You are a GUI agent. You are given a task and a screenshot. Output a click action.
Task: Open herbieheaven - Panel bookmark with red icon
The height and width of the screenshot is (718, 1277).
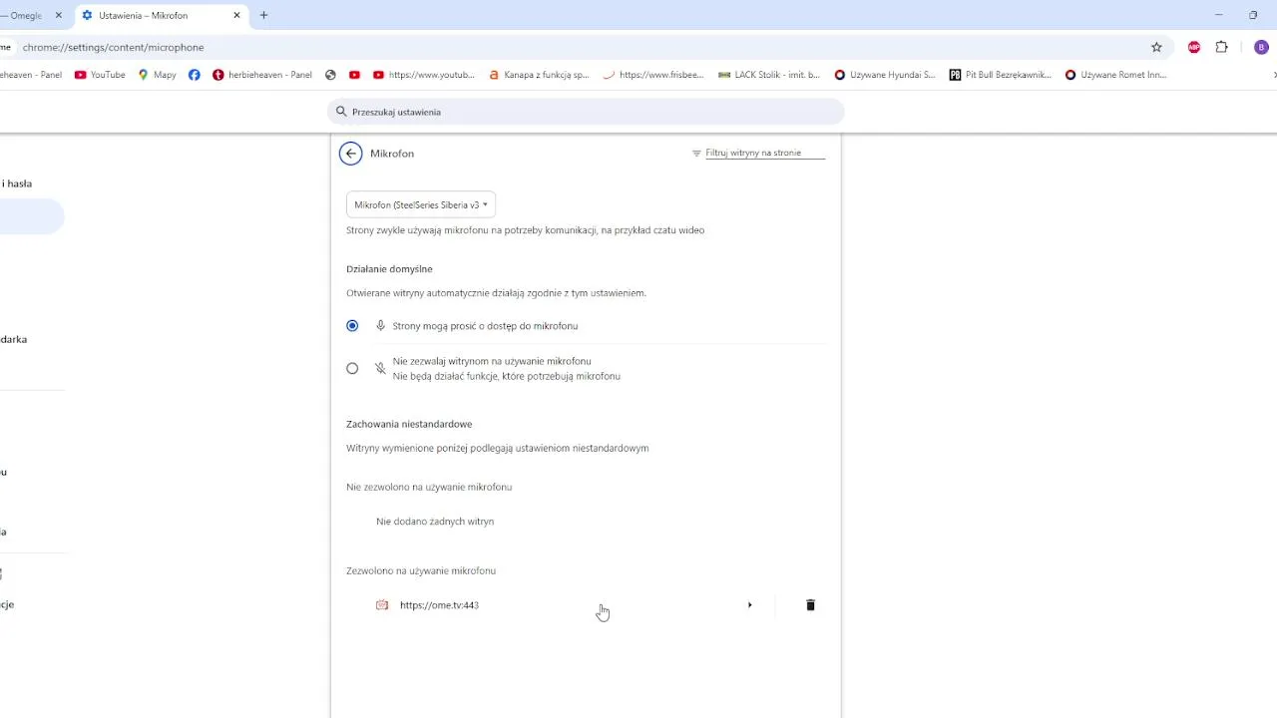(262, 75)
